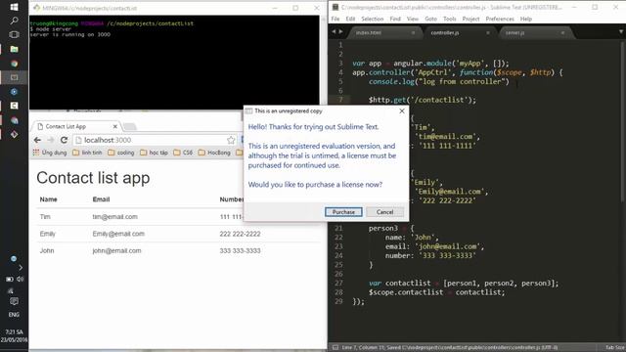This screenshot has height=352, width=626.
Task: Go forward in Chrome browser
Action: point(51,140)
